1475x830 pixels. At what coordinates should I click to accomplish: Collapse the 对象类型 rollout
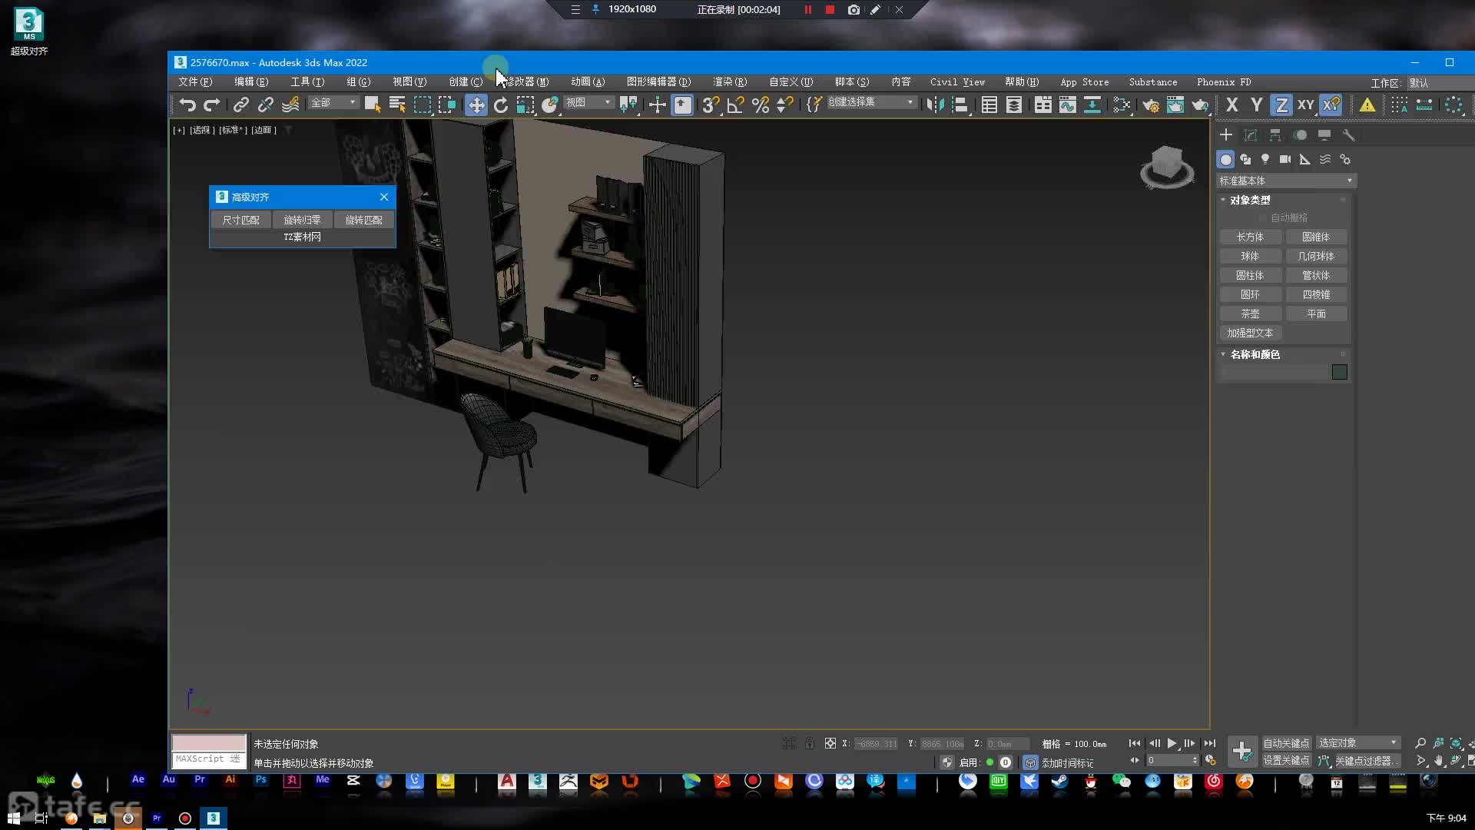point(1250,200)
